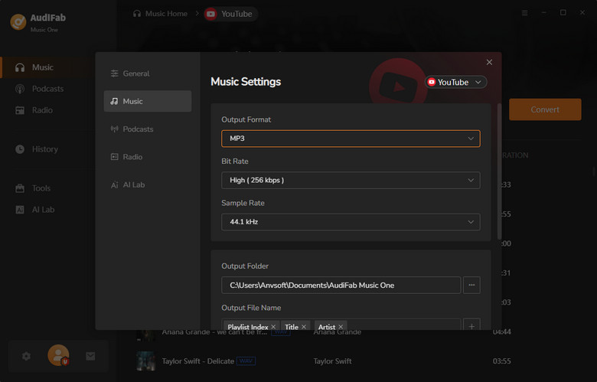Expand the Sample Rate 44.1 kHz dropdown
The height and width of the screenshot is (382, 597).
click(351, 222)
